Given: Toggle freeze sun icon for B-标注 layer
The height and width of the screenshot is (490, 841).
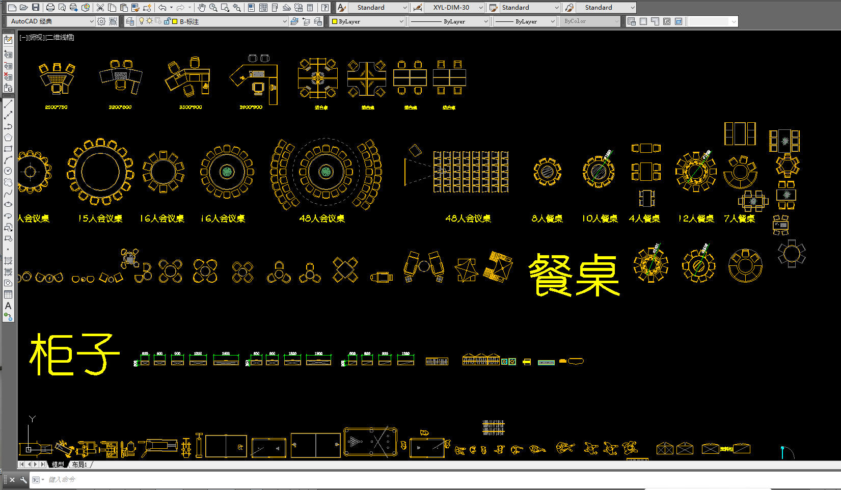Looking at the screenshot, I should (149, 21).
